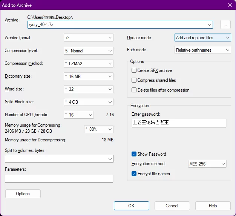Screen dimensions: 236x216
Task: Close the Add to Archive dialog
Action: pyautogui.click(x=230, y=5)
